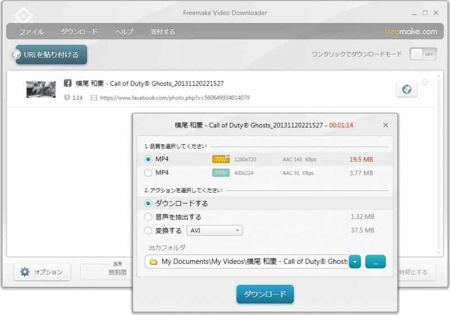The height and width of the screenshot is (315, 450).
Task: Click the output folder path field
Action: pos(247,262)
